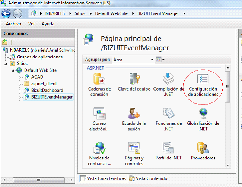Click Conexiones scroll right arrow
The width and height of the screenshot is (242, 187).
(x=71, y=180)
